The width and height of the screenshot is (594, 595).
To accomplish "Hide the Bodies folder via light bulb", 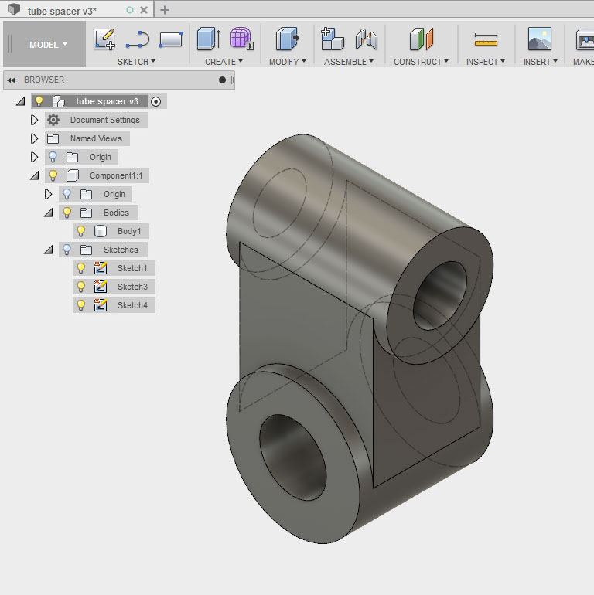I will coord(67,212).
